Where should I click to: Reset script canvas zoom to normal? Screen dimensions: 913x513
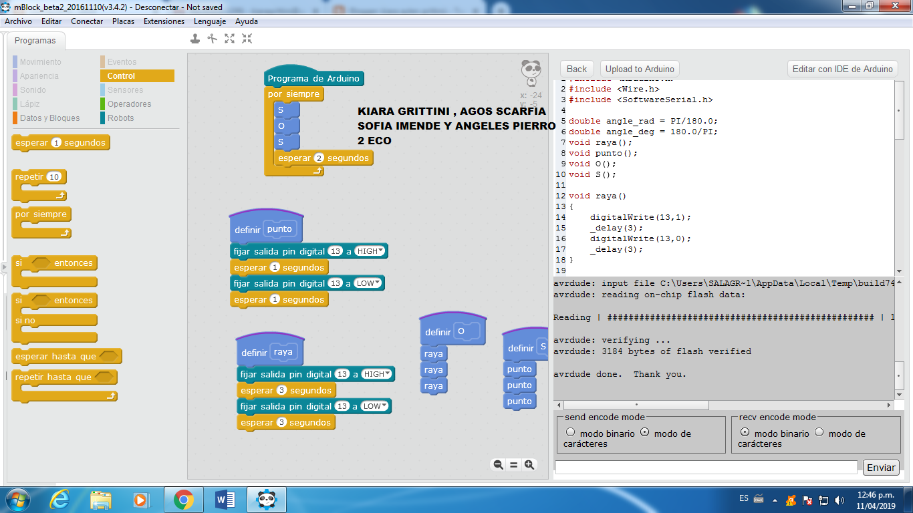click(514, 465)
